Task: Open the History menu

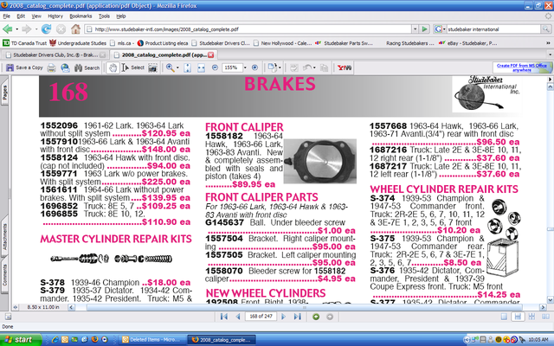Action: tap(55, 16)
